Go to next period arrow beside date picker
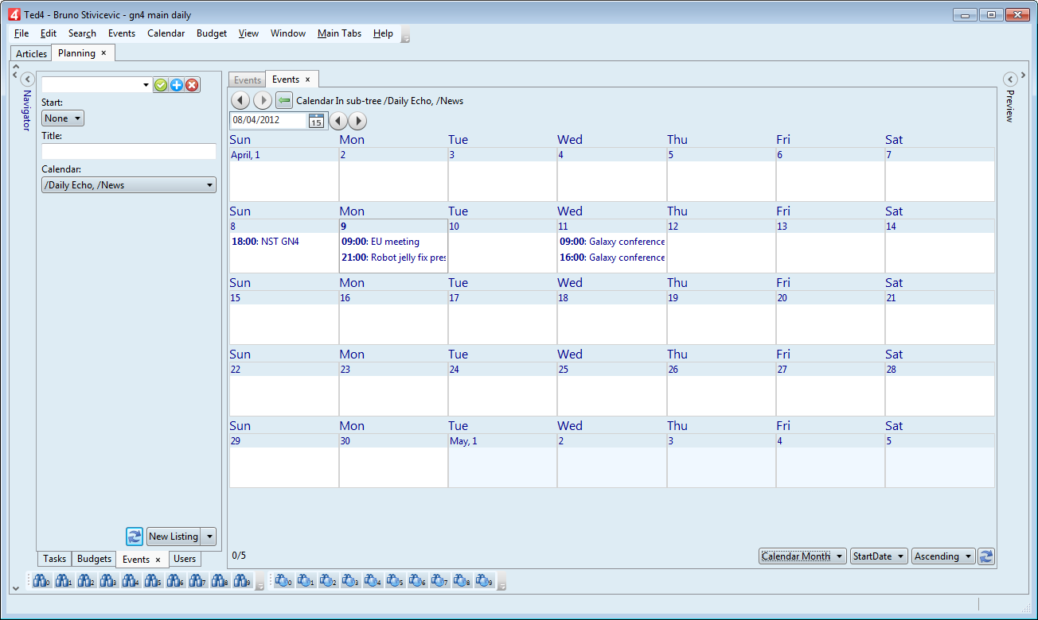Screen dimensions: 1038x620 357,121
